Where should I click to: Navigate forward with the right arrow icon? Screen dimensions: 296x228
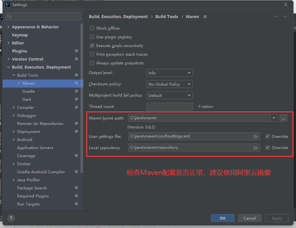(285, 16)
